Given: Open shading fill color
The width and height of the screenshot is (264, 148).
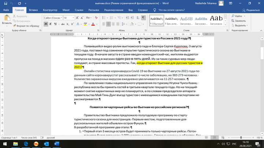Looking at the screenshot, I should click(x=132, y=24).
